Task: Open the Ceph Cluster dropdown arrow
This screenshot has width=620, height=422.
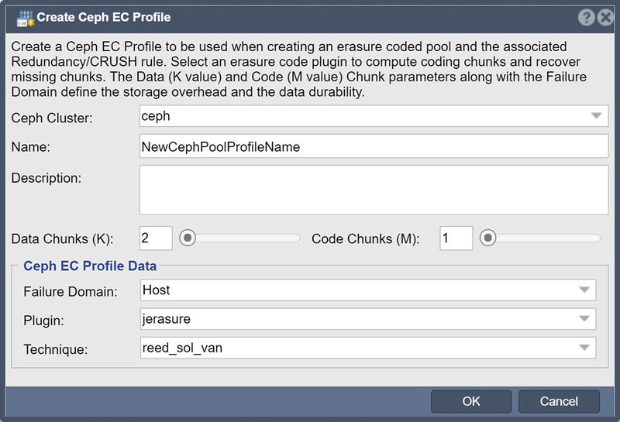Action: (x=596, y=116)
